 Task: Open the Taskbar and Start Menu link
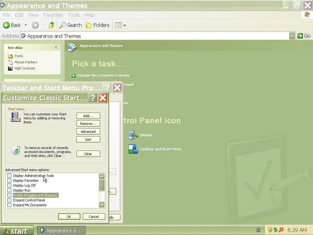[160, 149]
